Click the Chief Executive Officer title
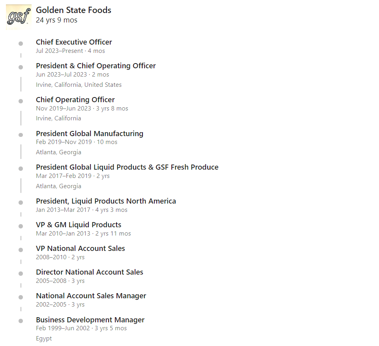The image size is (379, 346). pos(74,42)
